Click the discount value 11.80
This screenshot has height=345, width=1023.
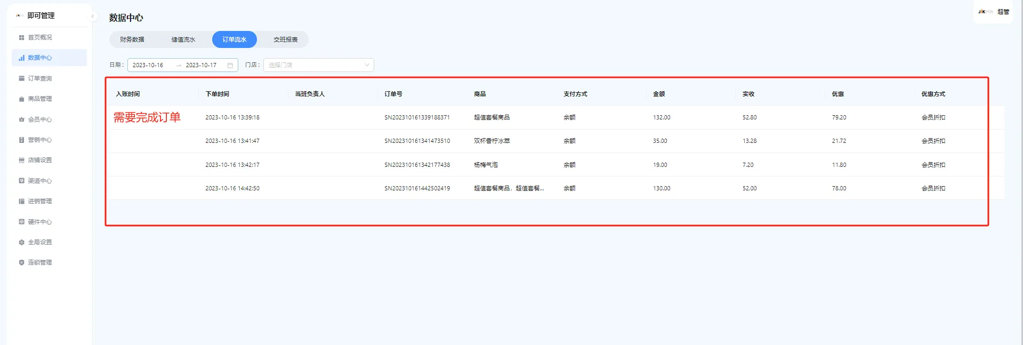[x=839, y=165]
